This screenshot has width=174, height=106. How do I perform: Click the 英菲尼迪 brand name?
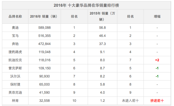[15, 93]
